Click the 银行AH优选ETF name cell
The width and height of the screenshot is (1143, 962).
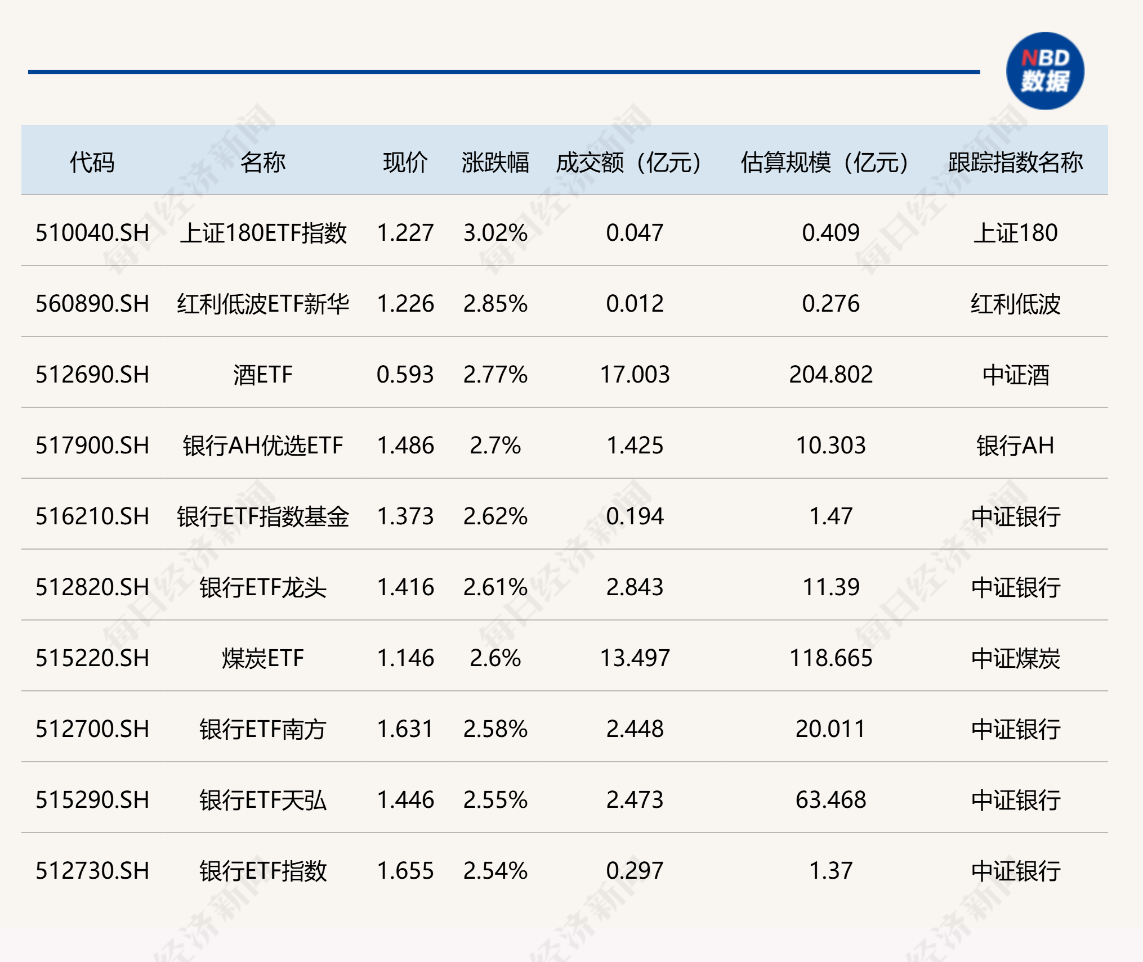click(x=263, y=446)
